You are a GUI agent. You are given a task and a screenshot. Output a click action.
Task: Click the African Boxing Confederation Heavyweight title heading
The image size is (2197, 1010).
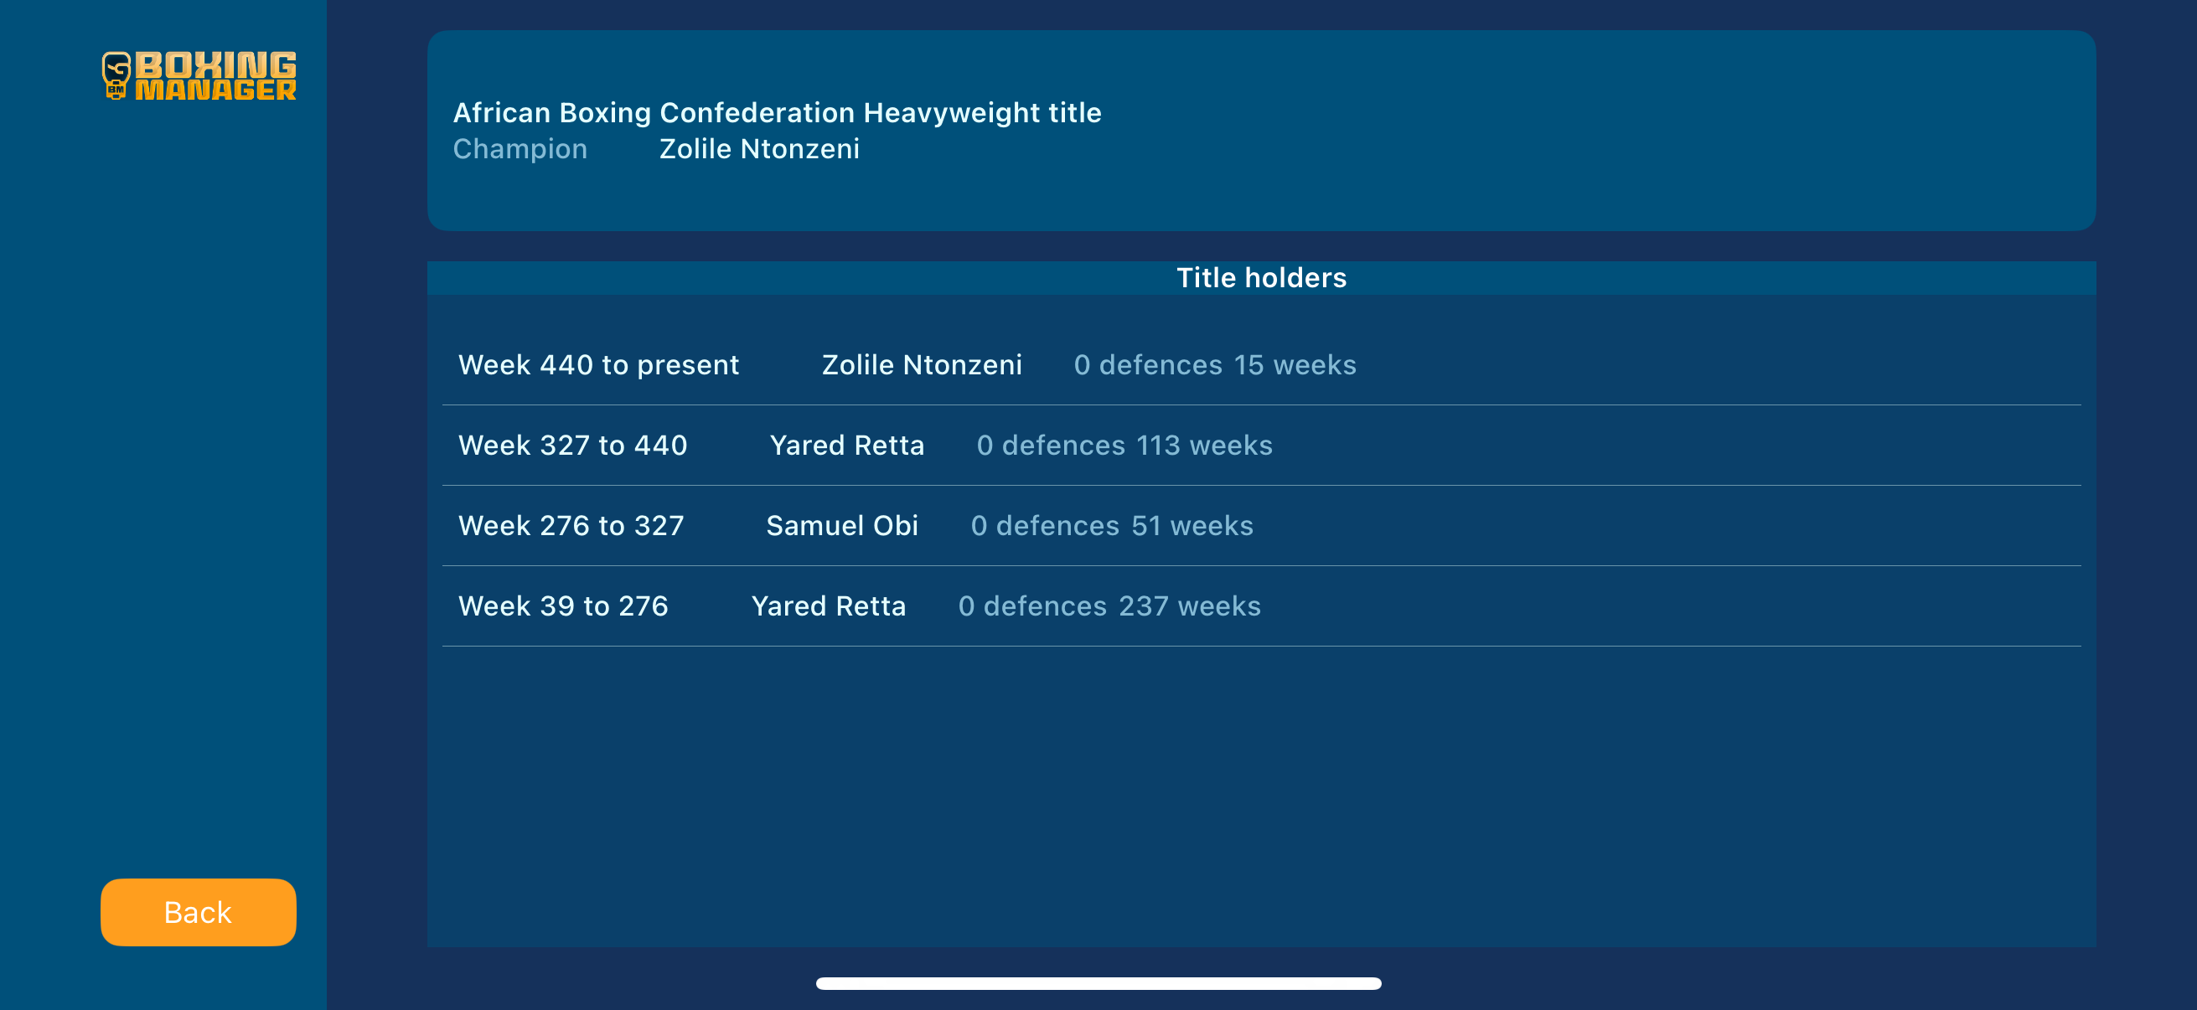[777, 112]
